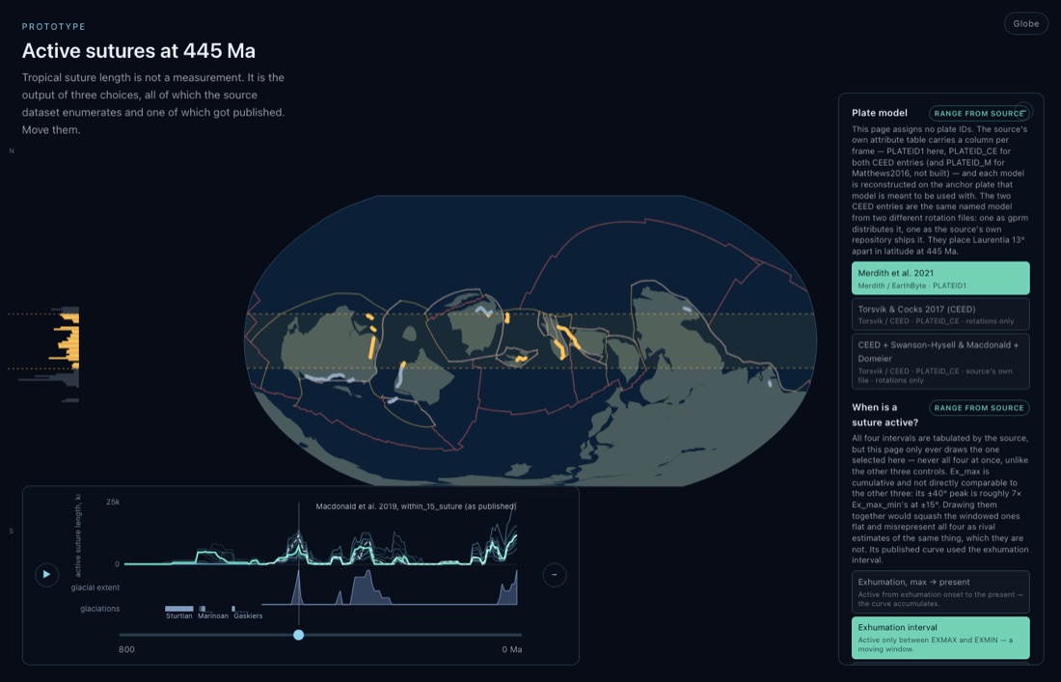Switch the map view using the Globe button

click(1026, 24)
